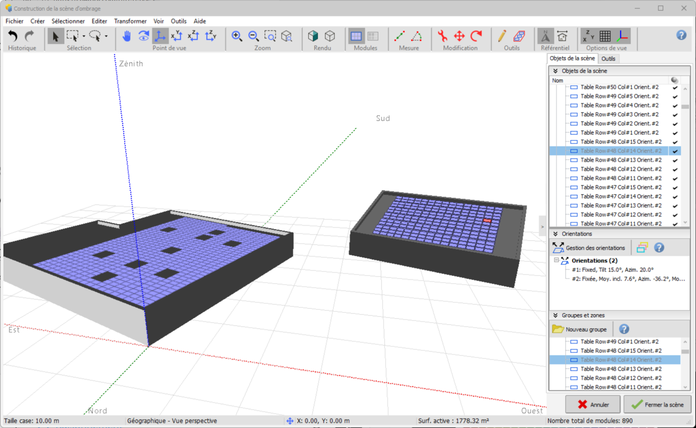Image resolution: width=696 pixels, height=428 pixels.
Task: Open the lasso selection dropdown arrow
Action: [x=106, y=36]
